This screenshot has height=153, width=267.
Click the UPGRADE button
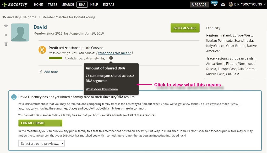199,5
